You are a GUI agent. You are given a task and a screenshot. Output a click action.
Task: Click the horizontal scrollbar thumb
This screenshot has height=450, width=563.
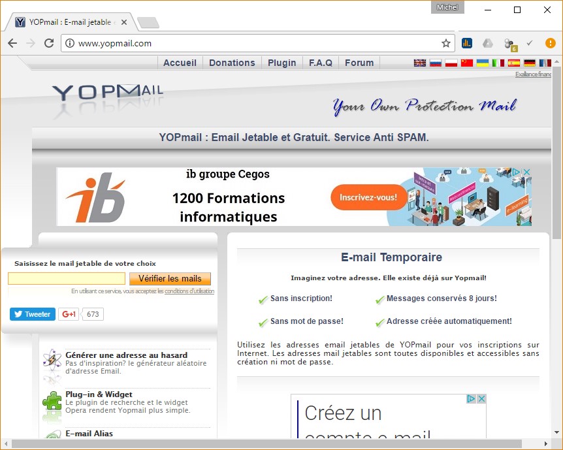click(x=266, y=444)
